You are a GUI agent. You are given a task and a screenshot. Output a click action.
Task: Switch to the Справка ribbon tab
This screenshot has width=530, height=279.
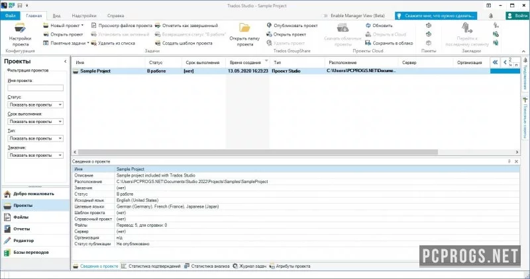pyautogui.click(x=115, y=15)
